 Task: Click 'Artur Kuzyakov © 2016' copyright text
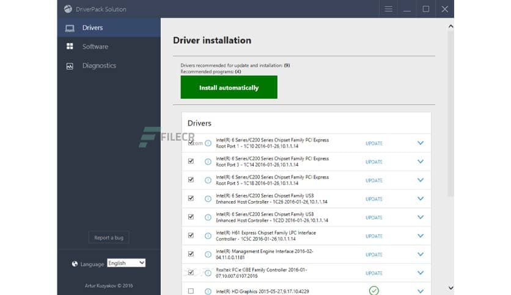click(109, 286)
